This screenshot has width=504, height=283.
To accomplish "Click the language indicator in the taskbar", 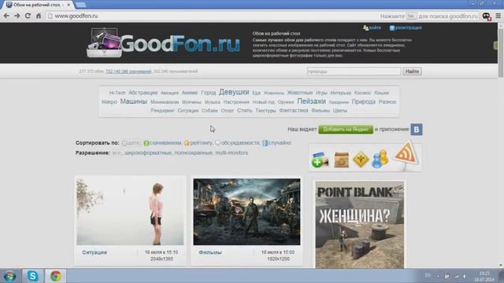I will point(428,275).
